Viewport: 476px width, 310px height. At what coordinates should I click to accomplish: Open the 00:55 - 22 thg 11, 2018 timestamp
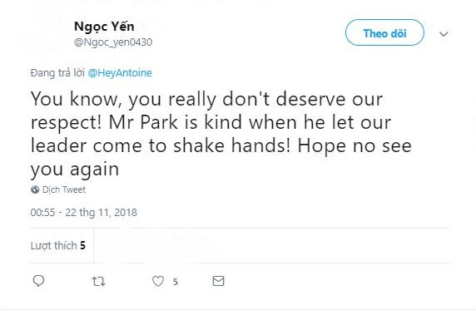click(x=83, y=212)
